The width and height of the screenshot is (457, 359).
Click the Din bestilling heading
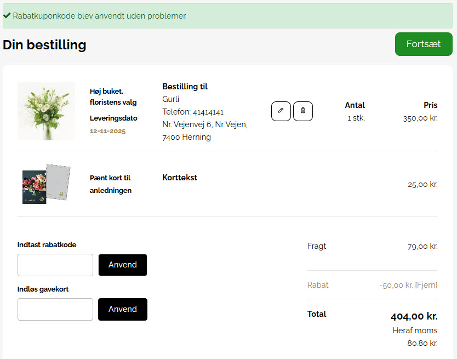44,45
